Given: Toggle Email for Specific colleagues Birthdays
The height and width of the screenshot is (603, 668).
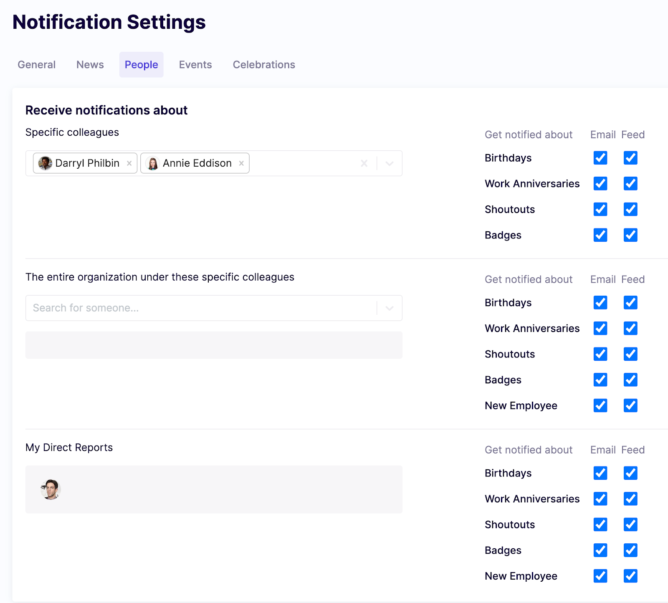Looking at the screenshot, I should click(x=600, y=158).
